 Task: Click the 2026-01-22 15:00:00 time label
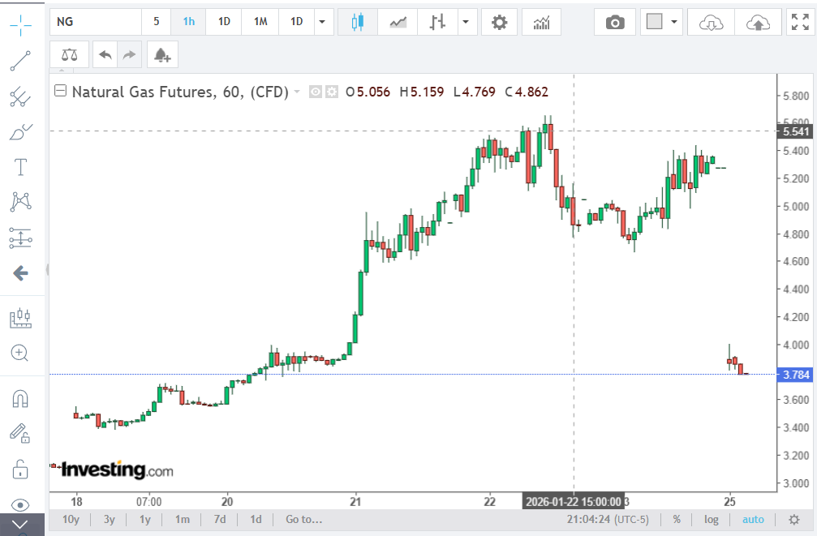coord(573,502)
